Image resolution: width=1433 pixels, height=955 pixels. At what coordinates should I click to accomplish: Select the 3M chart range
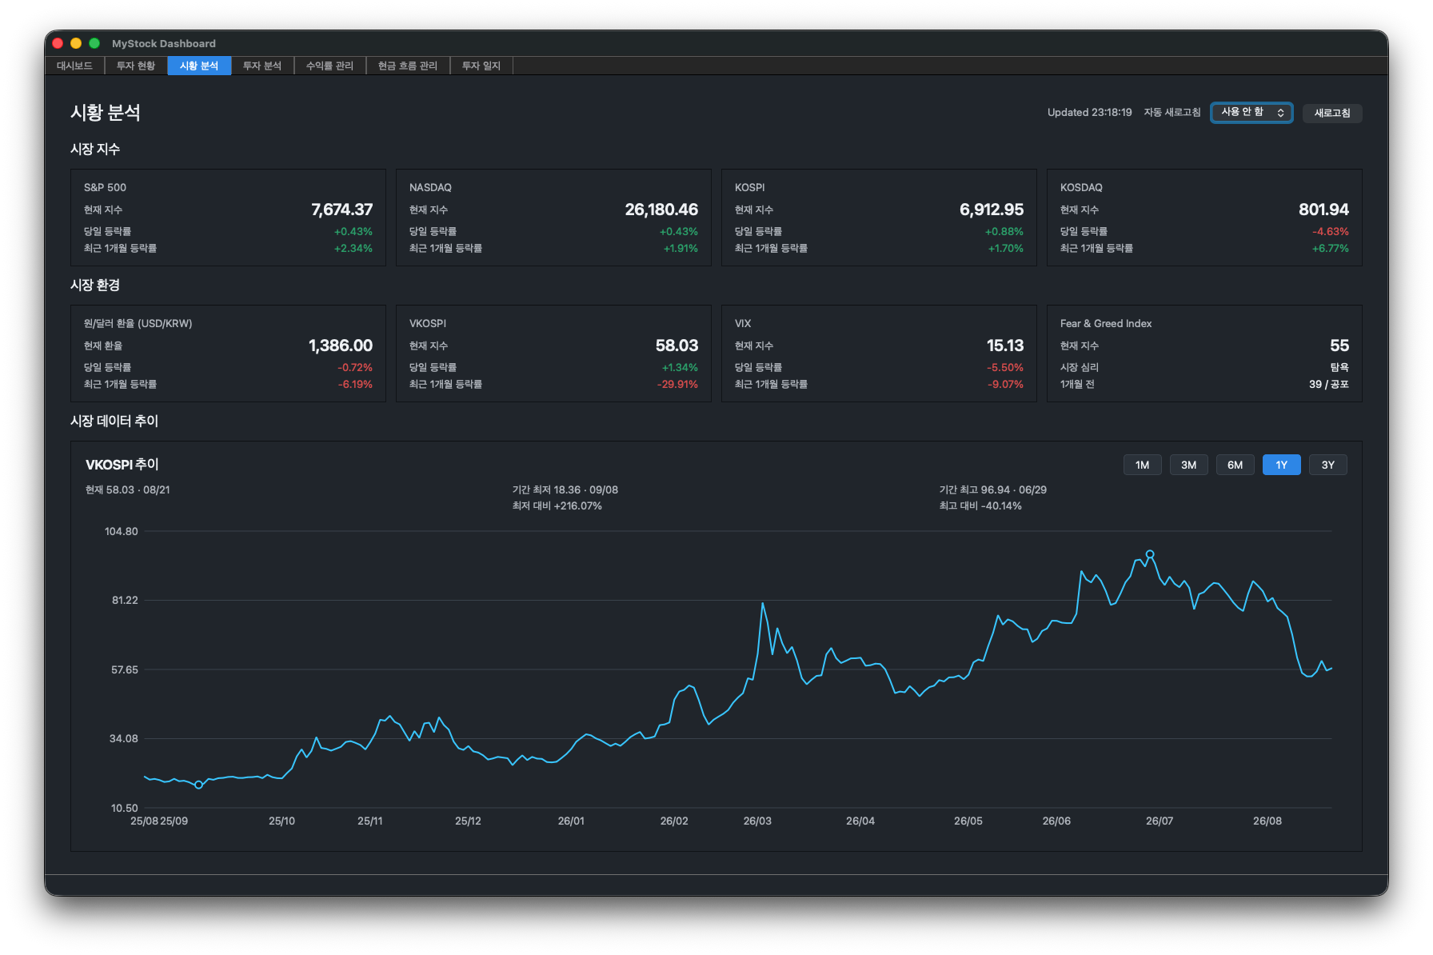[1188, 465]
